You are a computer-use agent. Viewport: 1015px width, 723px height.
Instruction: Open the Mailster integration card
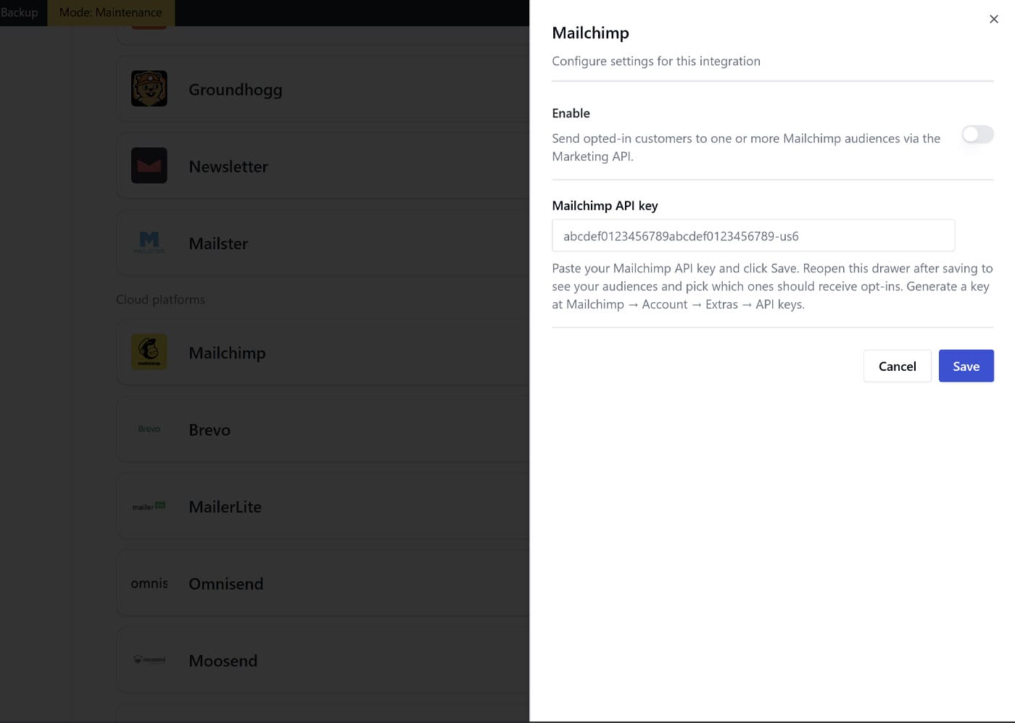click(323, 242)
